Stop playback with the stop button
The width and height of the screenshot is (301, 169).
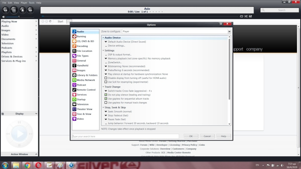coord(23,10)
